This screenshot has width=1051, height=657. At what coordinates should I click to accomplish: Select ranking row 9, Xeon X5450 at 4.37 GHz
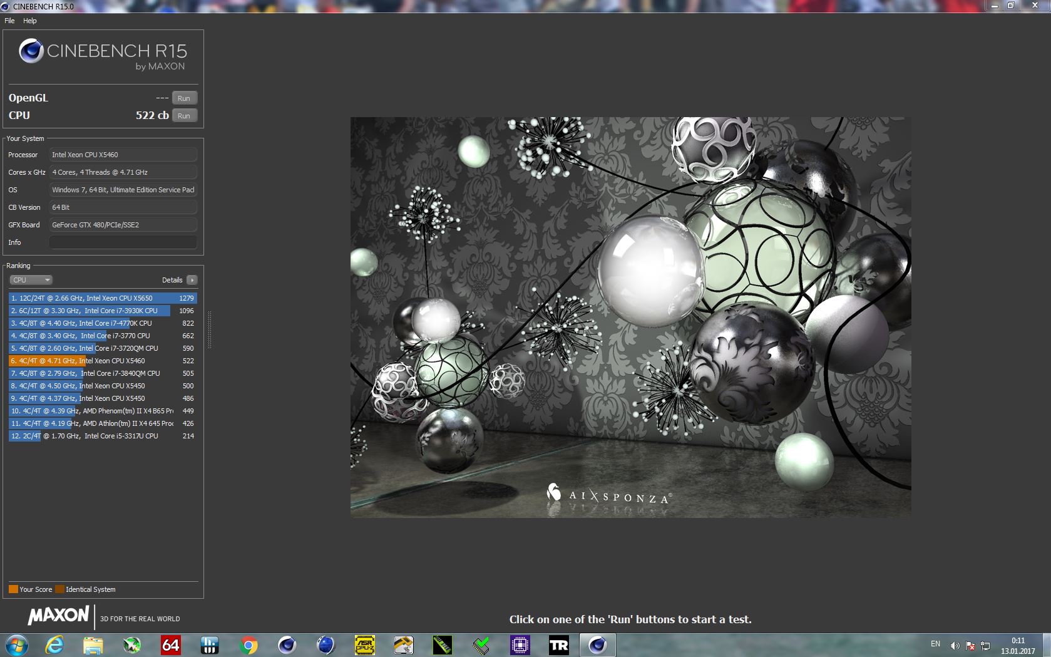pos(103,398)
